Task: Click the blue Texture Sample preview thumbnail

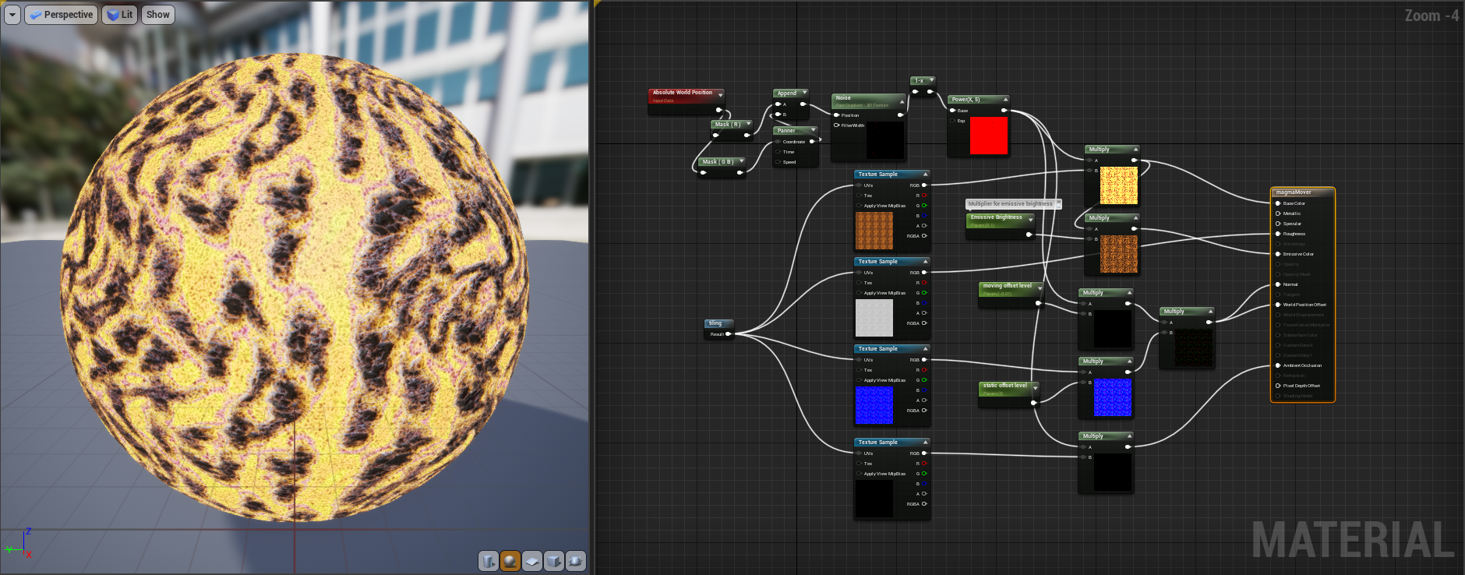Action: (874, 405)
